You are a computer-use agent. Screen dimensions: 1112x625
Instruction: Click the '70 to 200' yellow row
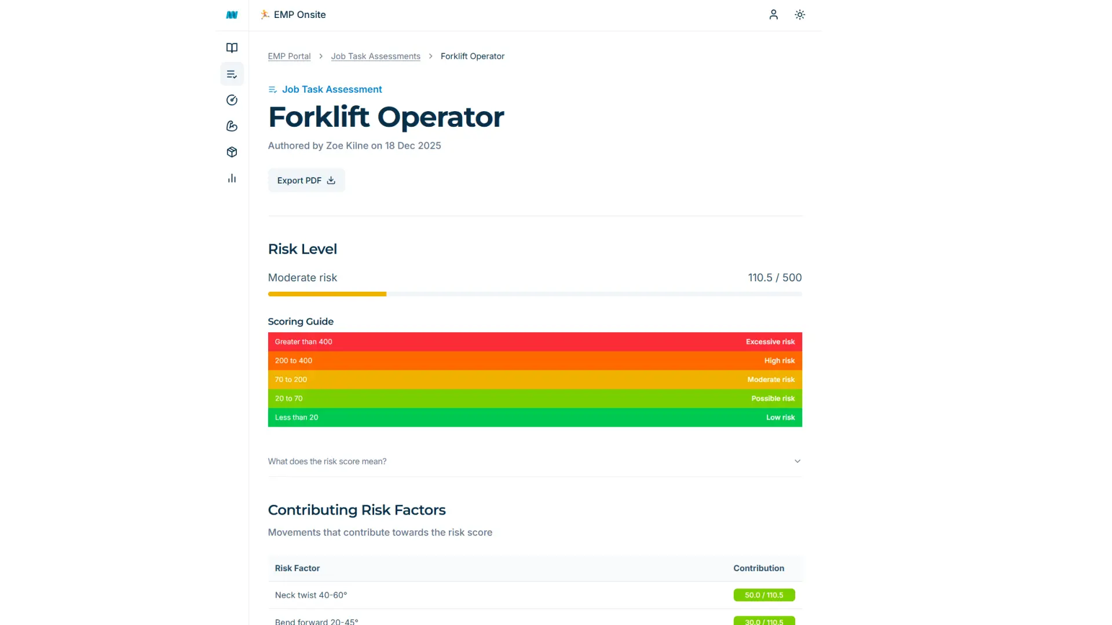pos(535,380)
